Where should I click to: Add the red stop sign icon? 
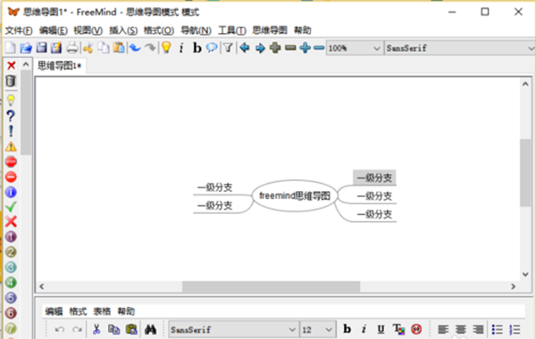click(11, 161)
